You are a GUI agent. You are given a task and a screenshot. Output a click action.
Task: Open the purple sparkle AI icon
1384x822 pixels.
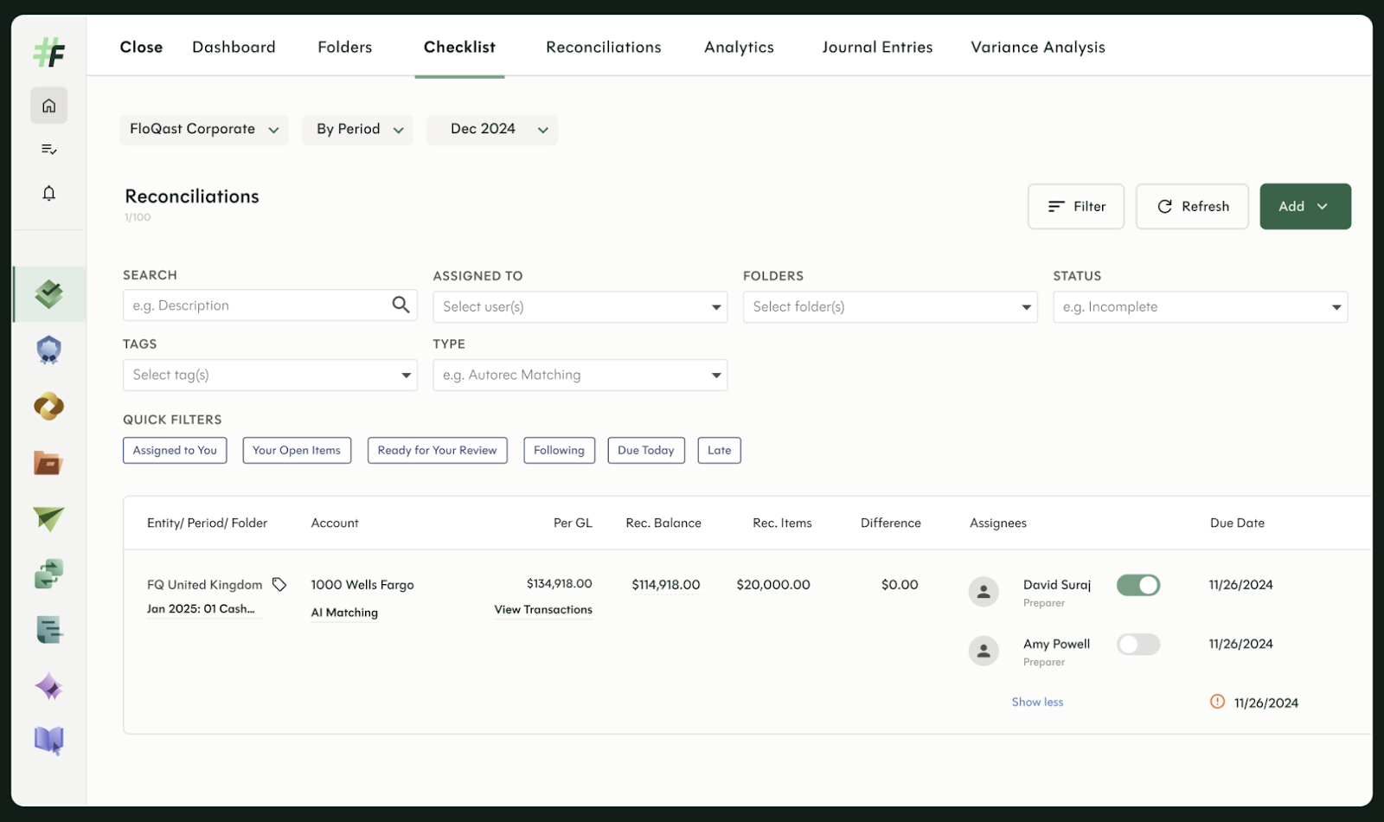coord(49,687)
